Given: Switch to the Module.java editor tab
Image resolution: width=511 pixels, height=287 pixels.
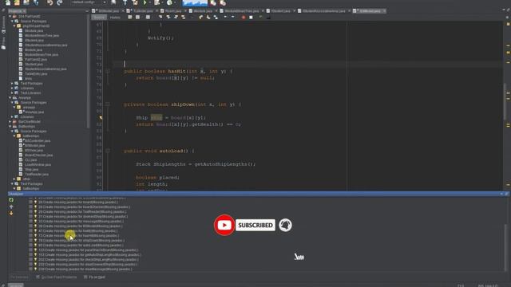Looking at the screenshot, I should click(x=202, y=11).
